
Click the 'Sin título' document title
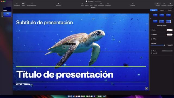[90, 1]
